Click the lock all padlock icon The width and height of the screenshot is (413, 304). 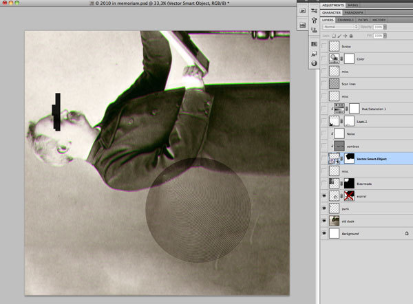point(351,35)
